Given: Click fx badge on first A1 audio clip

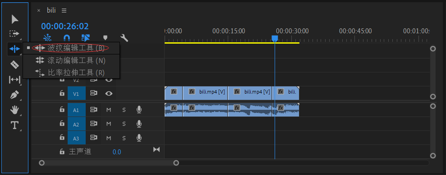Looking at the screenshot, I should tap(174, 108).
